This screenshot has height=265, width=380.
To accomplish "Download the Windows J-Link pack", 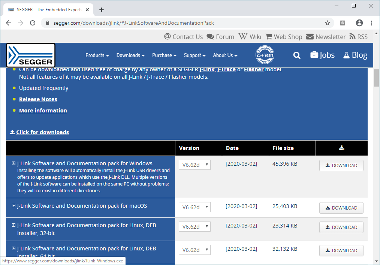I will coord(341,165).
